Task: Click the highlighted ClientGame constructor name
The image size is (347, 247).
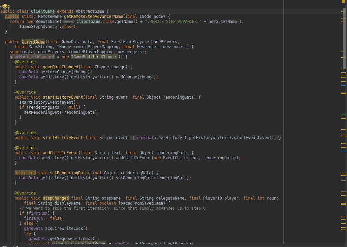Action: [33, 42]
